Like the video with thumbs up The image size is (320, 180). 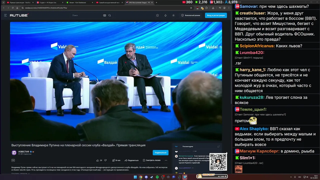[98, 160]
